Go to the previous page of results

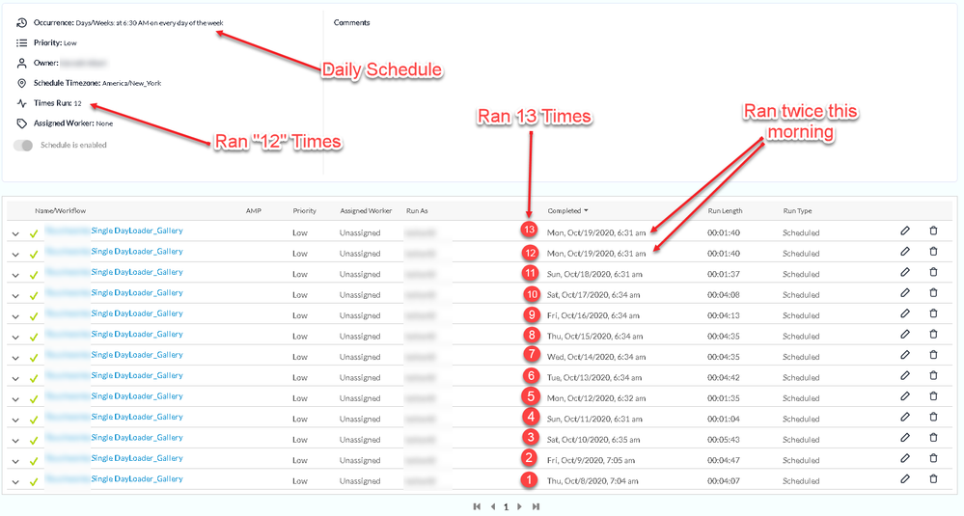(x=492, y=506)
